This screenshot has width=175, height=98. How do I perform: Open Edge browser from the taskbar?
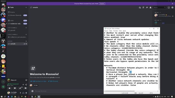(x=12, y=97)
